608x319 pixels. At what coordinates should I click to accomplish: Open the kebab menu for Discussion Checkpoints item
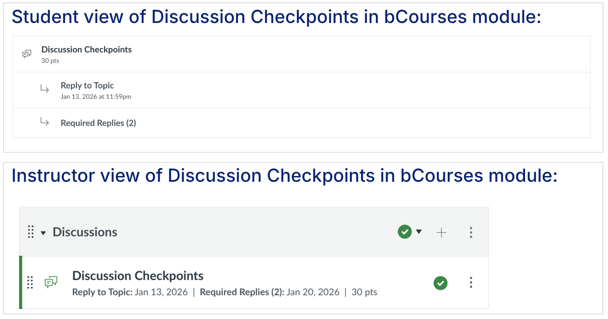pyautogui.click(x=471, y=283)
